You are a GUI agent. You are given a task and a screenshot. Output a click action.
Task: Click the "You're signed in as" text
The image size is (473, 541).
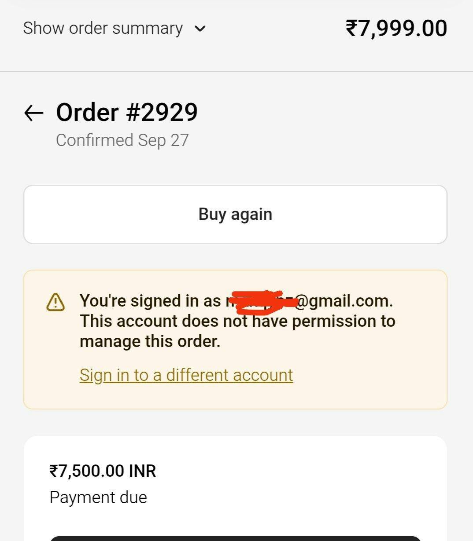150,301
